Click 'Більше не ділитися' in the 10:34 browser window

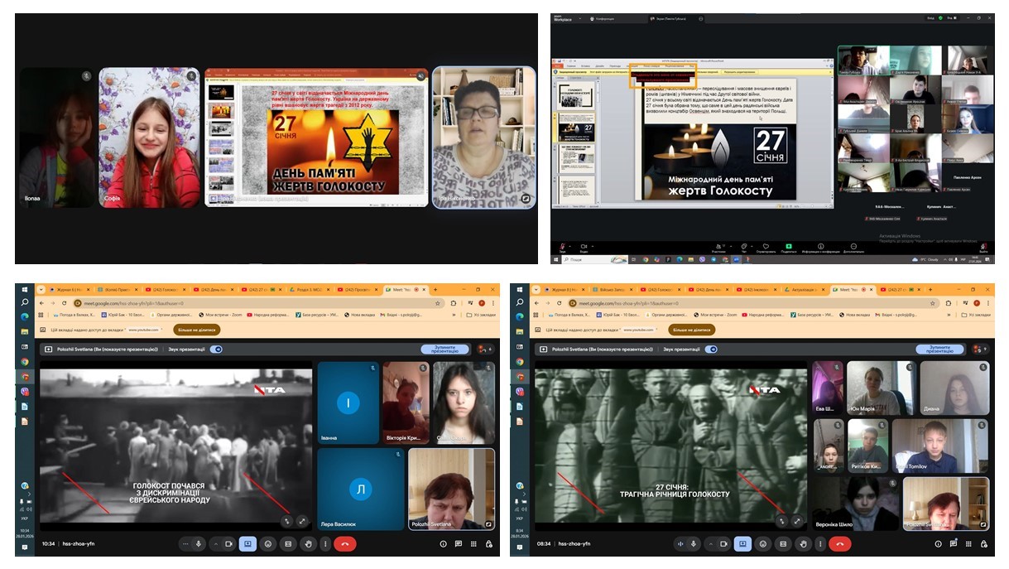[195, 330]
